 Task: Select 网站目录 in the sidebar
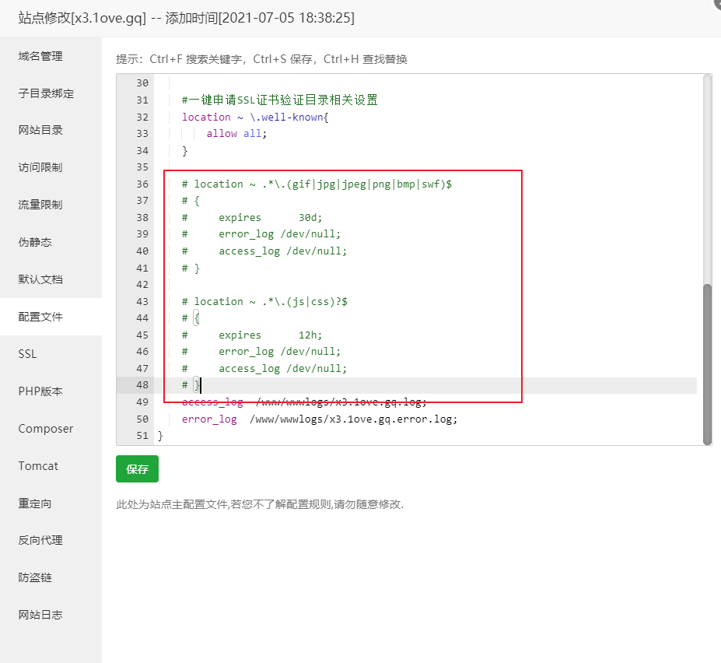click(40, 130)
